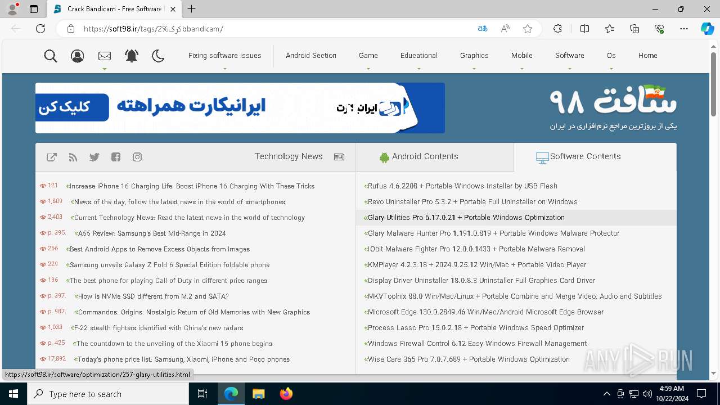
Task: Open the Android Section menu item
Action: click(x=311, y=56)
